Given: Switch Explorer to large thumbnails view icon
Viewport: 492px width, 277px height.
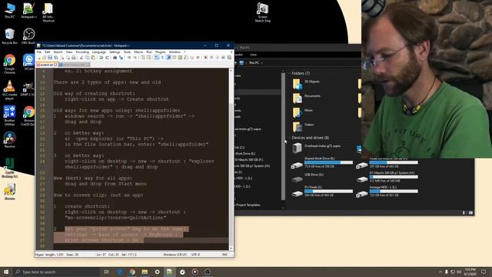Looking at the screenshot, I should (470, 212).
